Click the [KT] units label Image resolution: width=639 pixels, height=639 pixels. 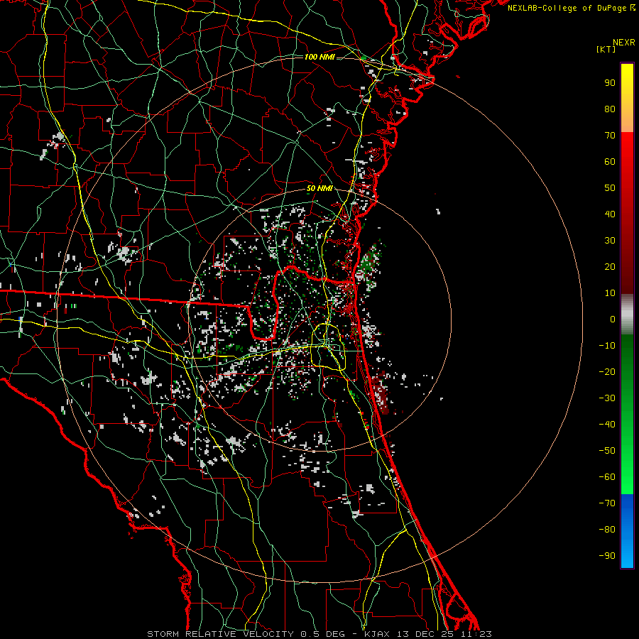[x=606, y=49]
